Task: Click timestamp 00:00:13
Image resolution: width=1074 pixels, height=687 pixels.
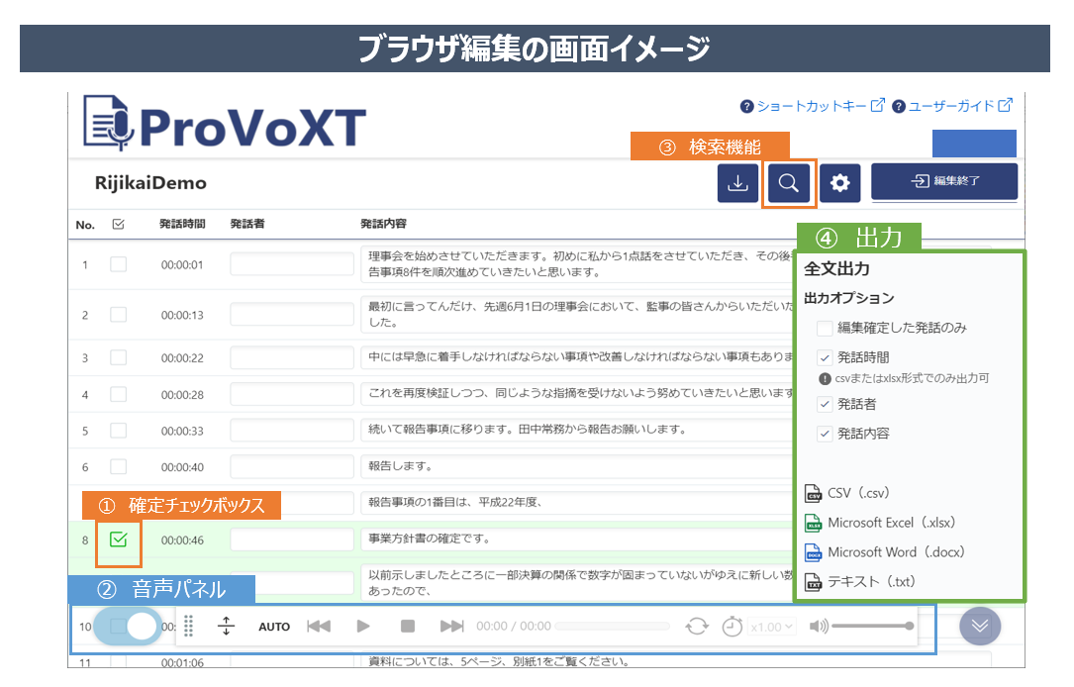Action: click(x=182, y=315)
